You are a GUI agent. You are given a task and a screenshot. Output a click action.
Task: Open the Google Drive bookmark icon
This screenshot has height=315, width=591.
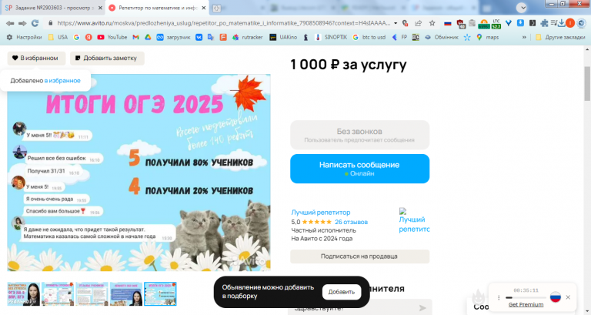click(x=148, y=37)
